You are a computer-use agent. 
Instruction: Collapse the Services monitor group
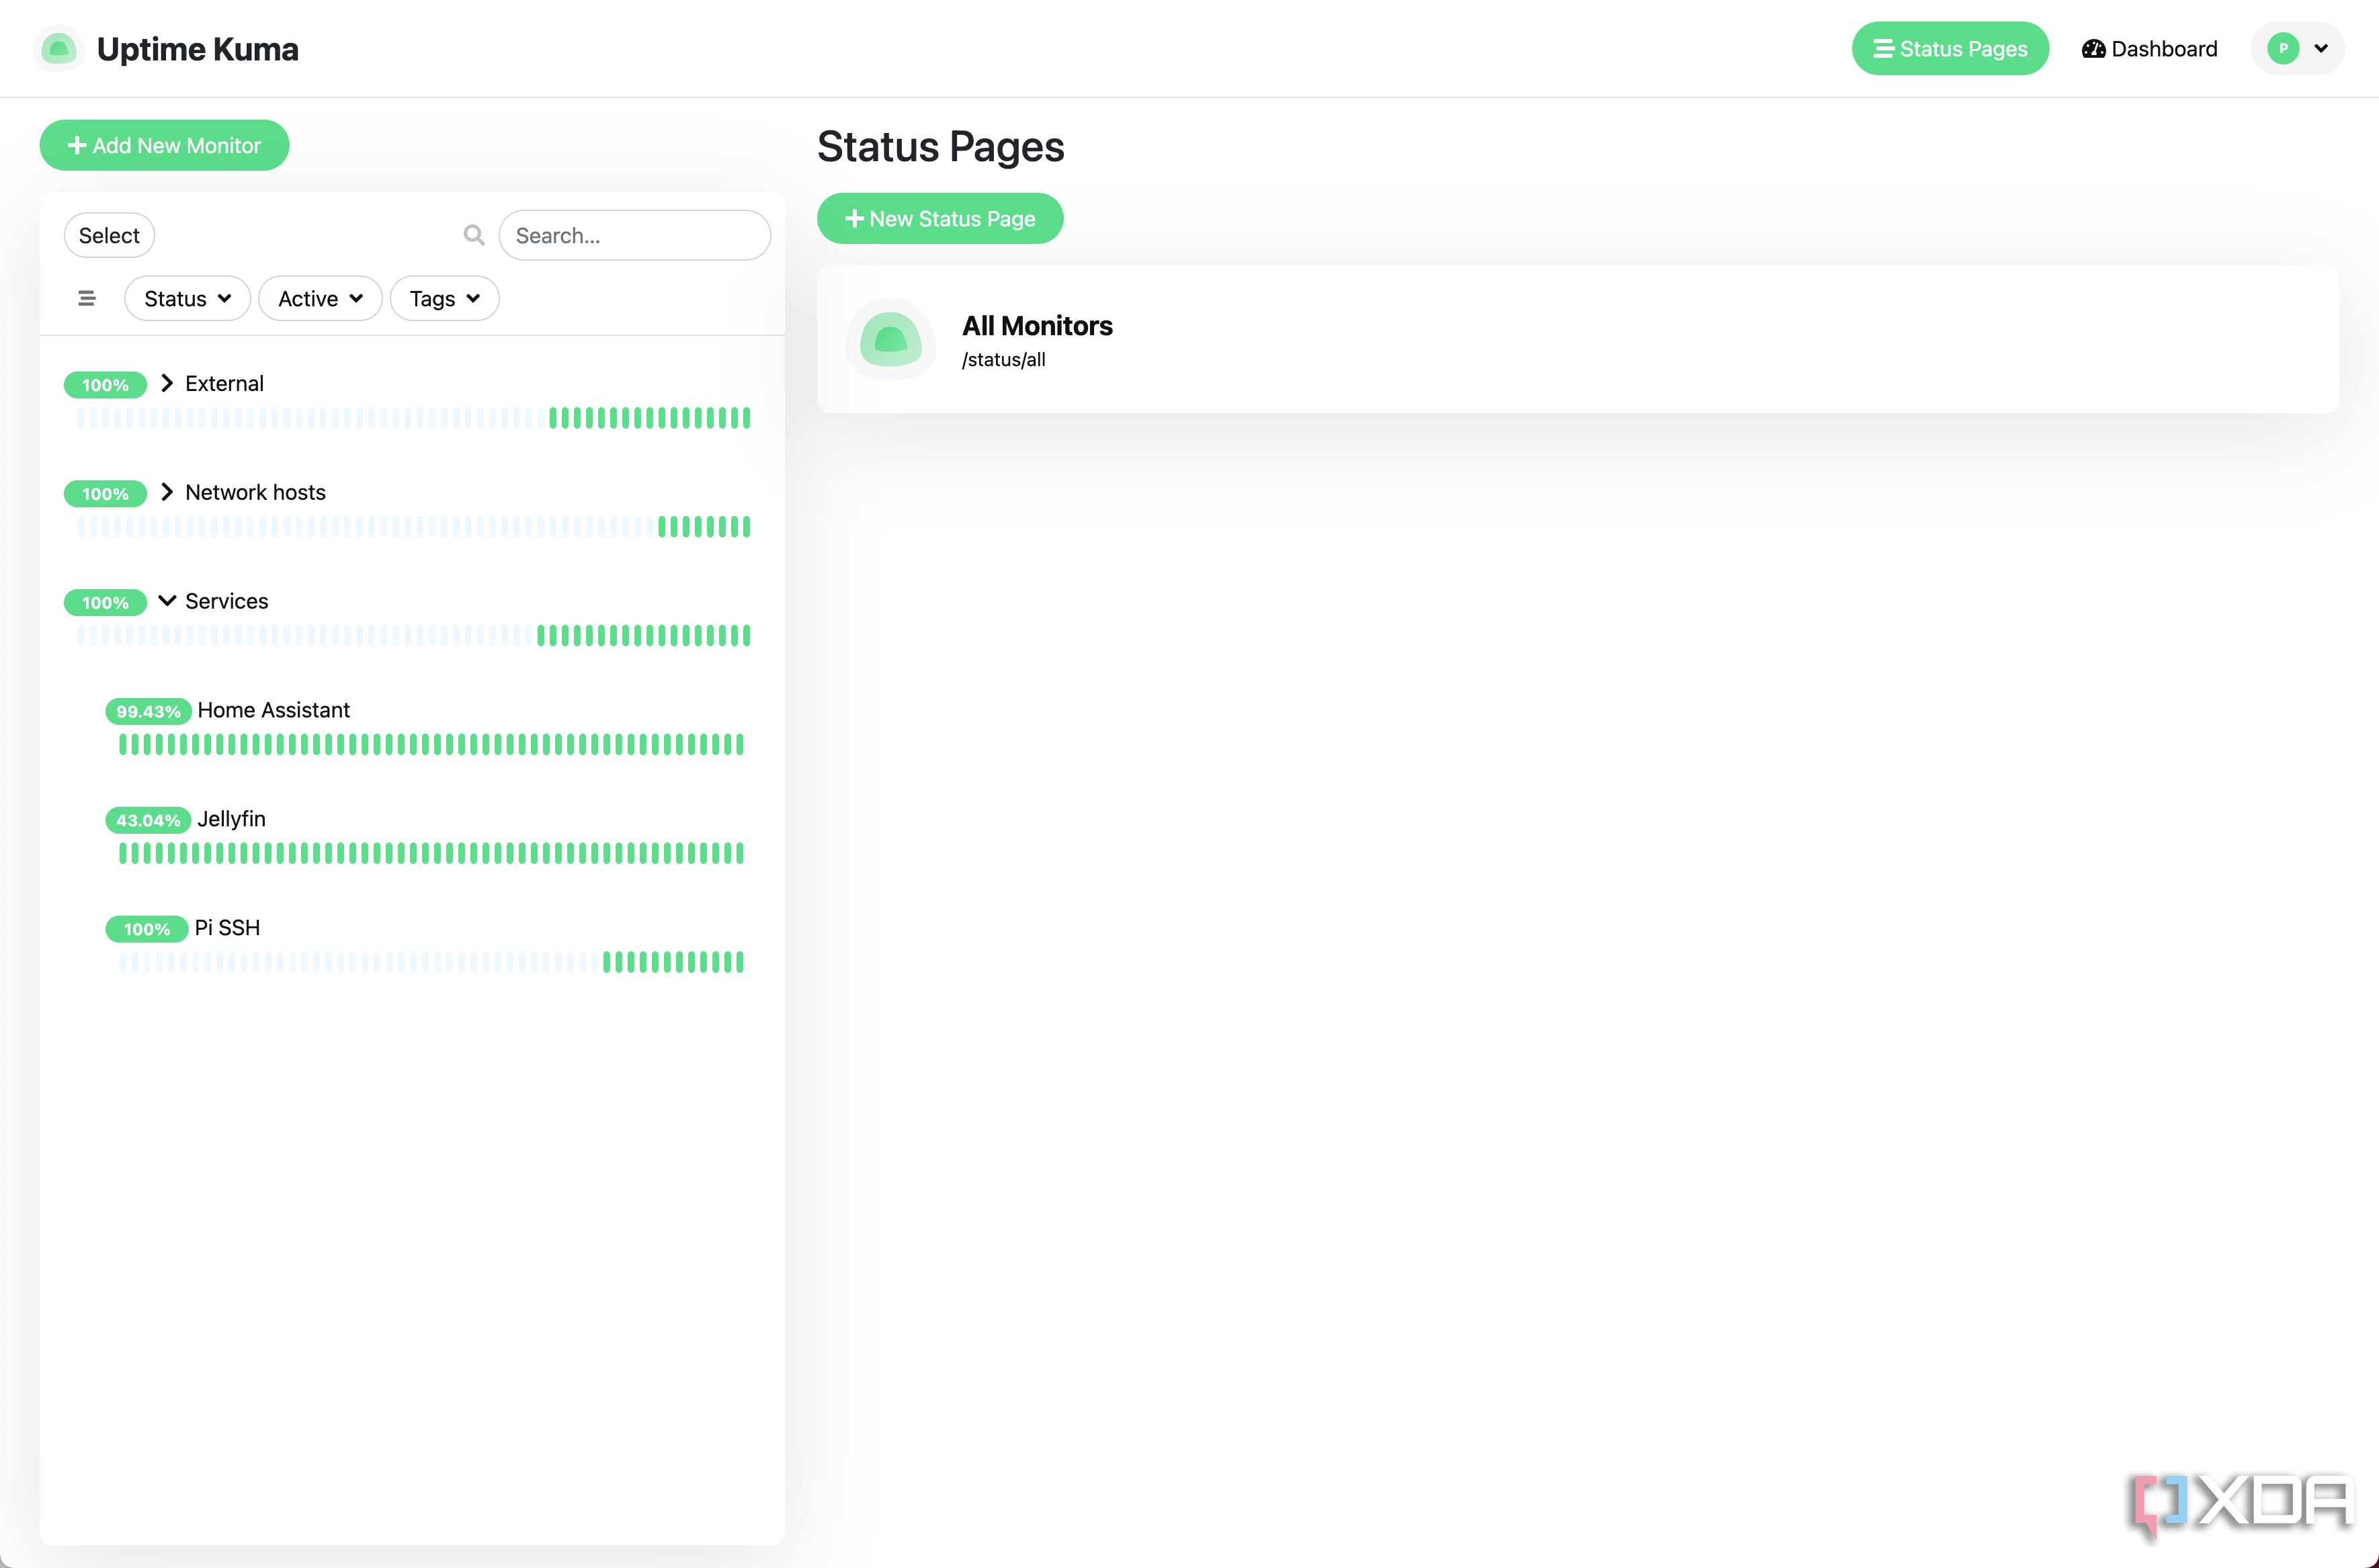(x=167, y=600)
